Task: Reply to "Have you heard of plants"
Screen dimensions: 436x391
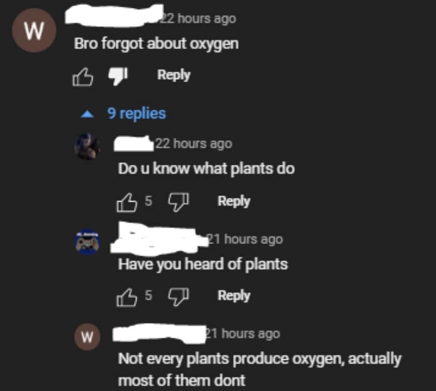Action: pyautogui.click(x=234, y=295)
